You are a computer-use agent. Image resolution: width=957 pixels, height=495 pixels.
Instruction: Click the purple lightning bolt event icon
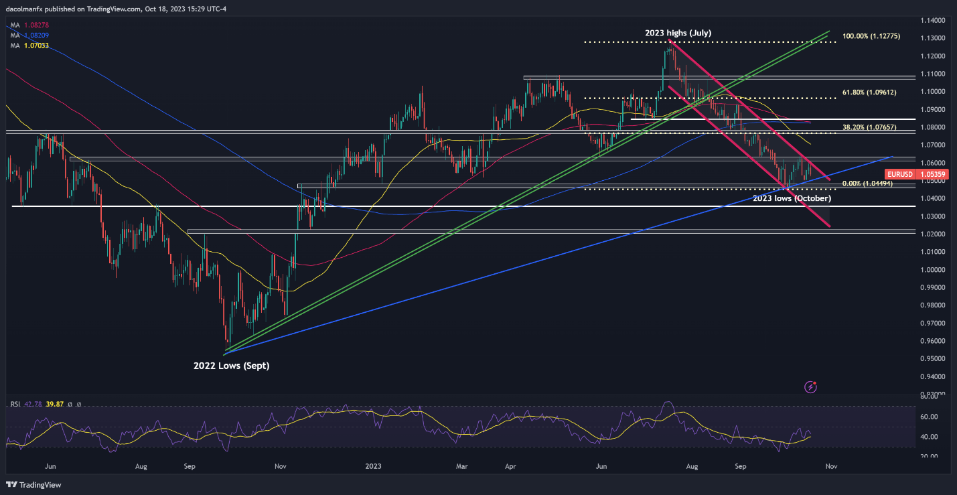click(812, 386)
